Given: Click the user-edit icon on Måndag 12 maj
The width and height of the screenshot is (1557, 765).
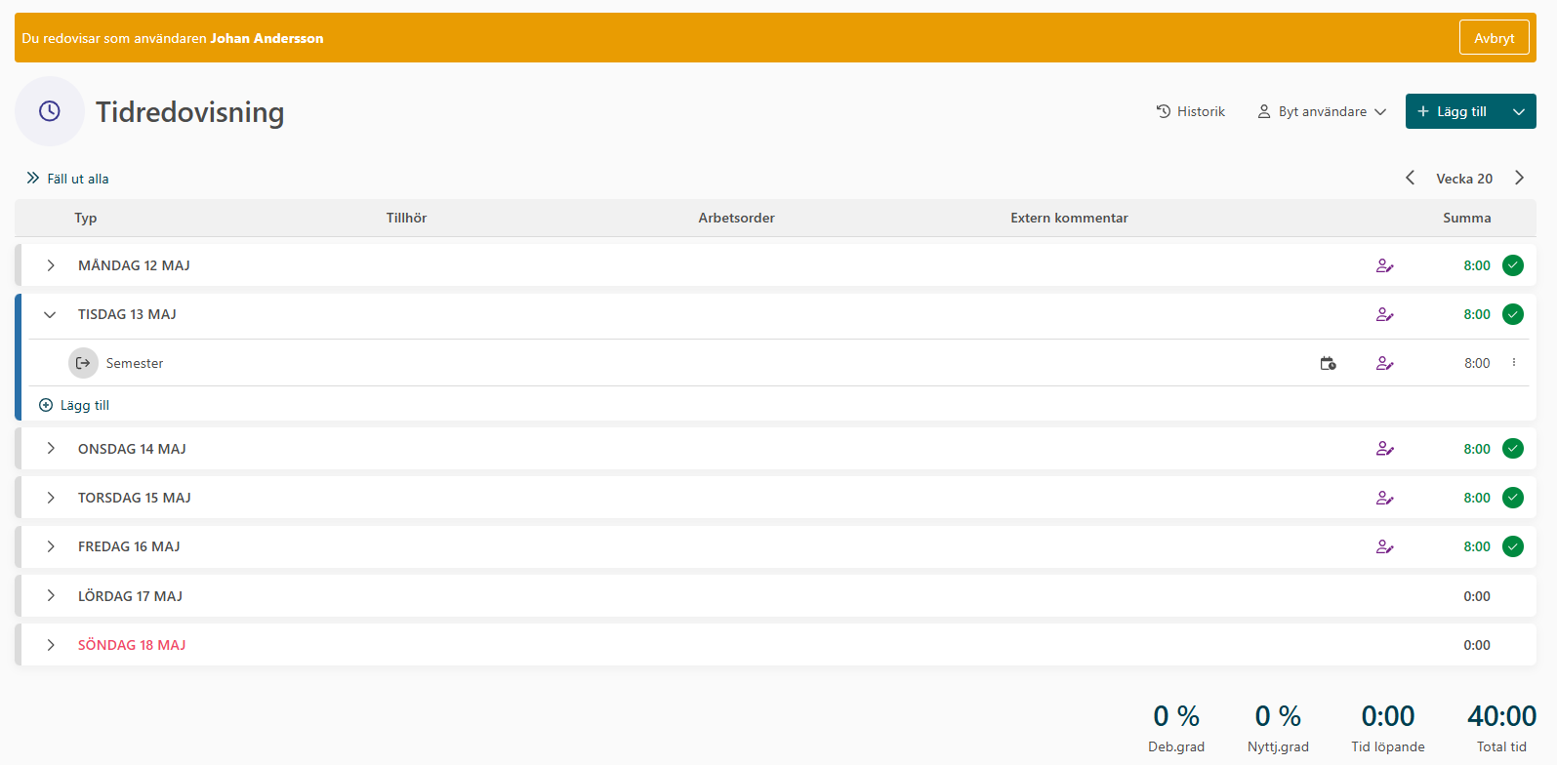Looking at the screenshot, I should [x=1384, y=265].
